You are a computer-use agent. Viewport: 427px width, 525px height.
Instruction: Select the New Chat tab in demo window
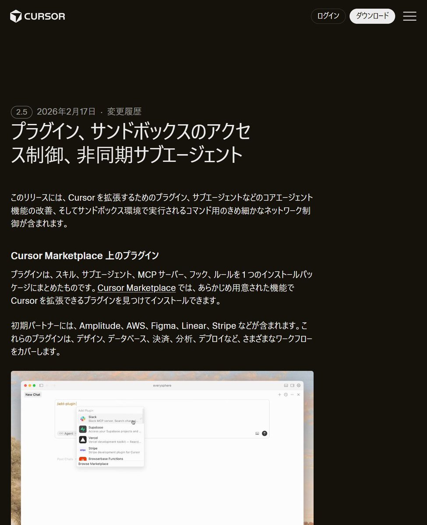33,395
